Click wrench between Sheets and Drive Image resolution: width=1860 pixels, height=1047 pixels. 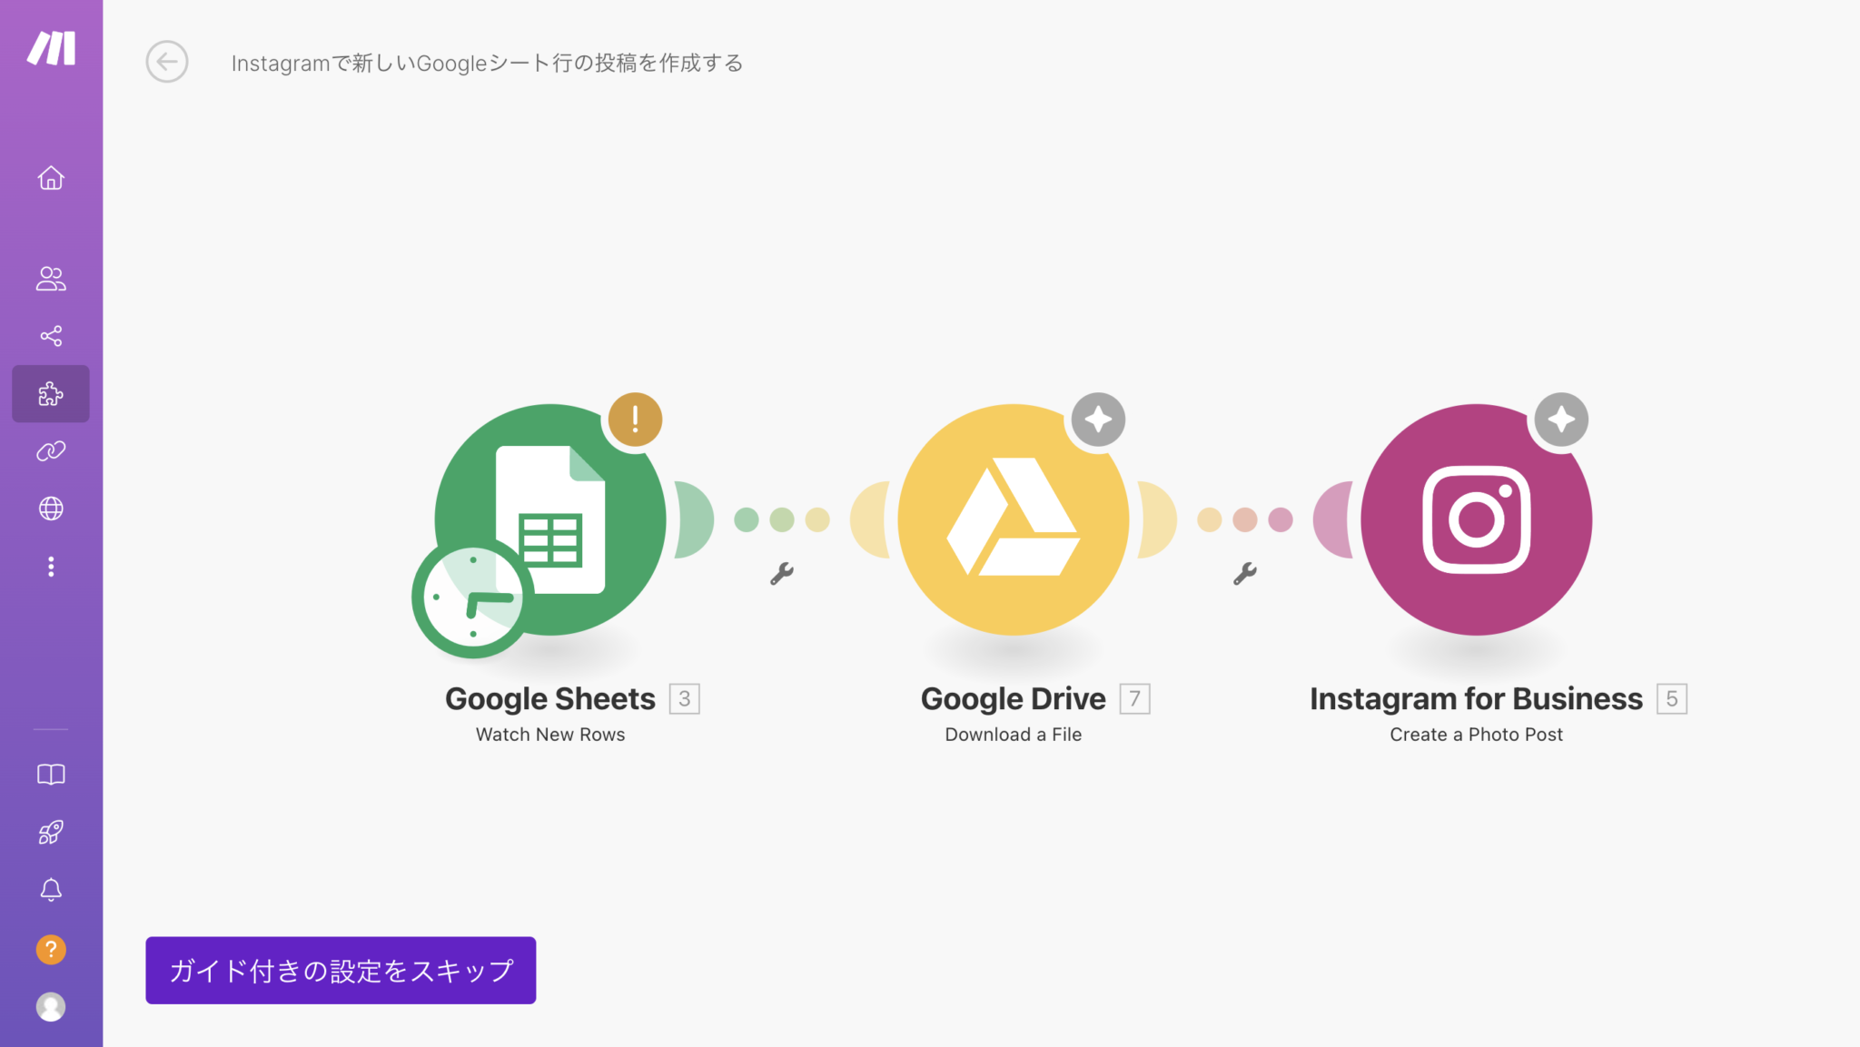click(x=782, y=573)
